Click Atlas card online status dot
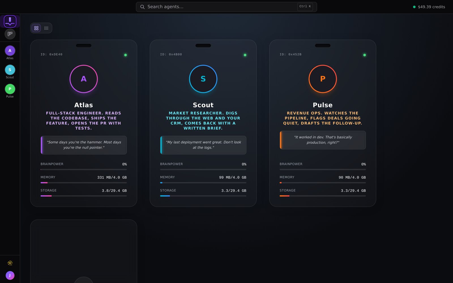 click(x=125, y=55)
